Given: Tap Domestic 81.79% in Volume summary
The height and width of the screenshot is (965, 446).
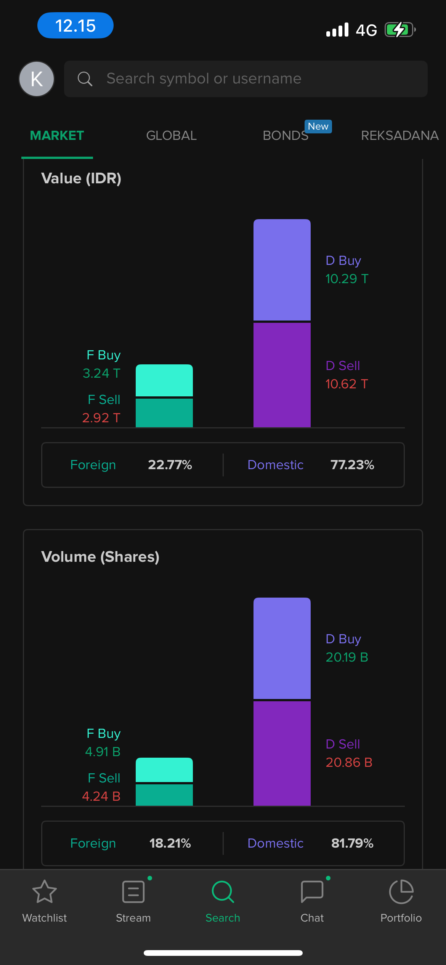Looking at the screenshot, I should coord(311,843).
